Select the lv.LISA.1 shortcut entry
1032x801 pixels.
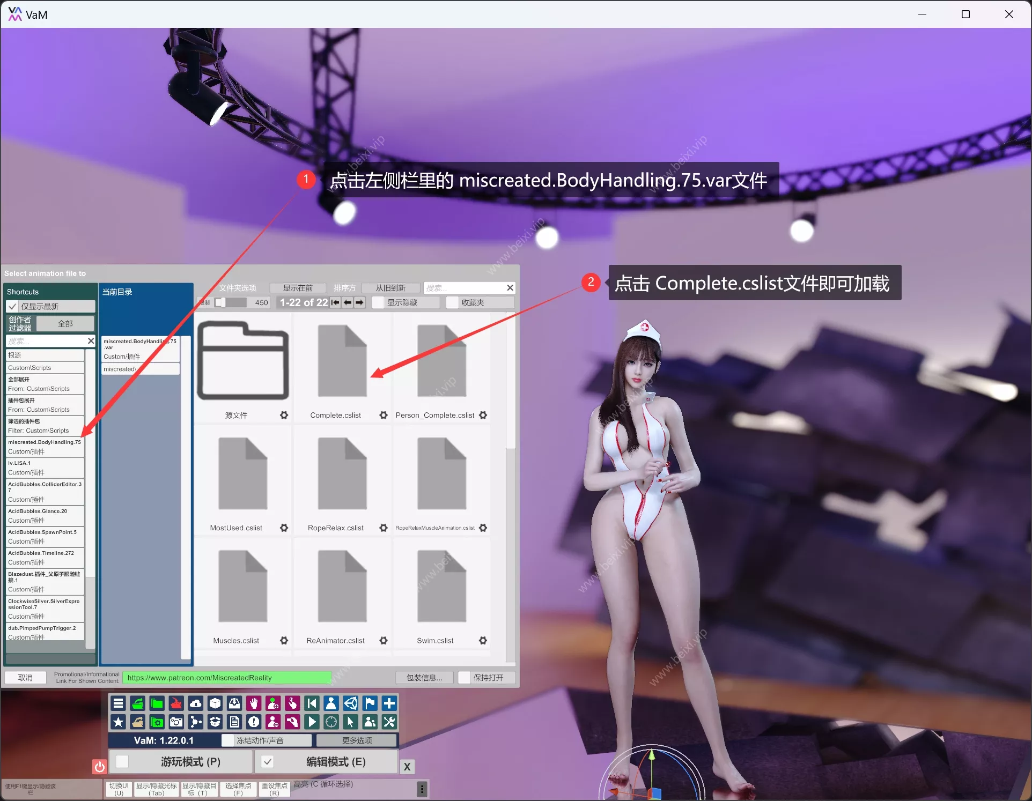pyautogui.click(x=45, y=468)
